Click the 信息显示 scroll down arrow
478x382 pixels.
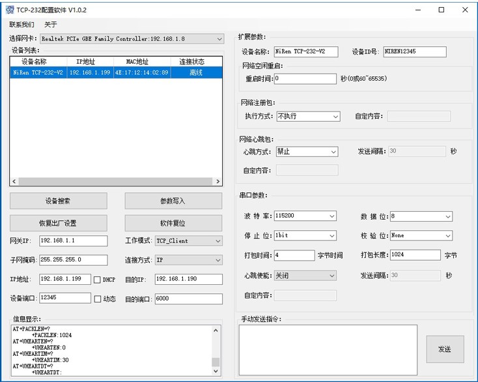(x=216, y=371)
